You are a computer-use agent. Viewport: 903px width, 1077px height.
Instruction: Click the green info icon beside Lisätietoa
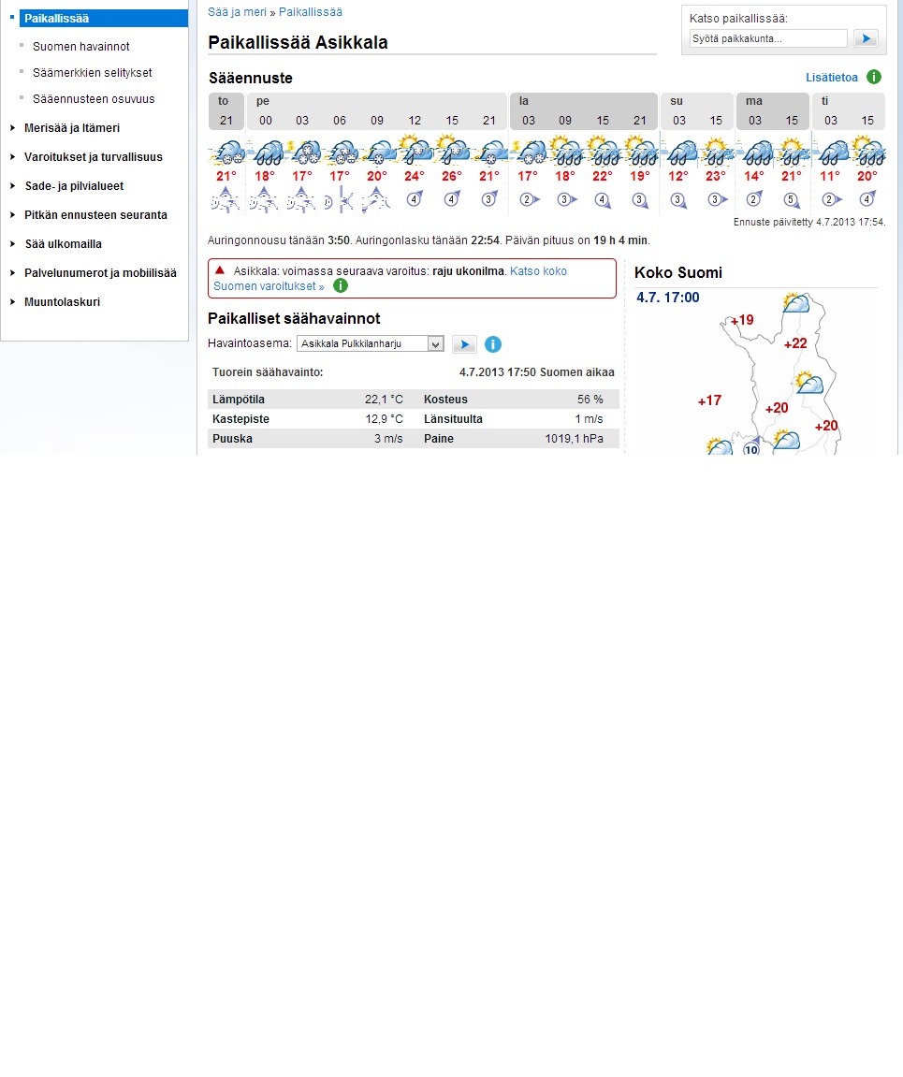pyautogui.click(x=874, y=77)
